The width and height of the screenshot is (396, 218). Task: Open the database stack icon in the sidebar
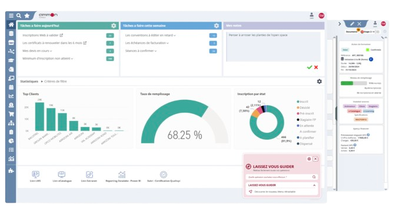pos(11,33)
